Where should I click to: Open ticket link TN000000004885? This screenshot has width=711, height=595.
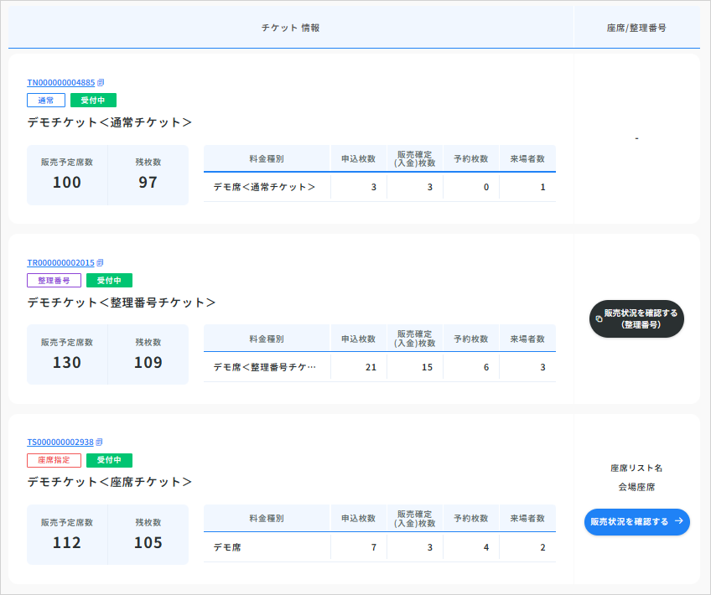point(61,83)
